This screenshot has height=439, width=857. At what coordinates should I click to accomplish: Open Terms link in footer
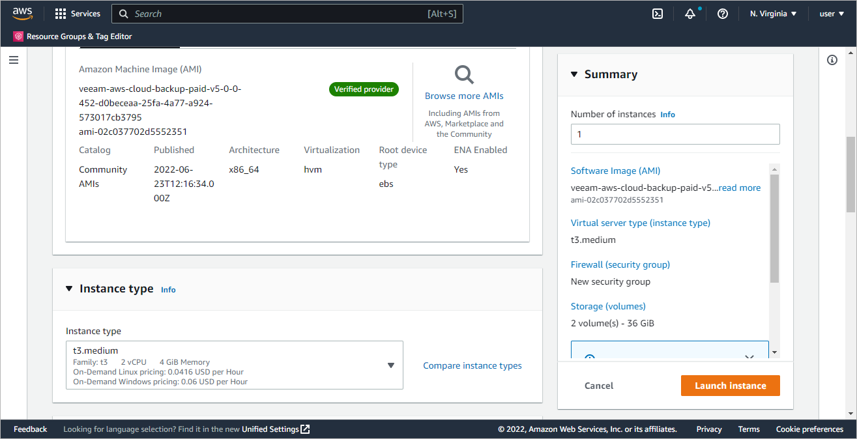[x=749, y=429]
